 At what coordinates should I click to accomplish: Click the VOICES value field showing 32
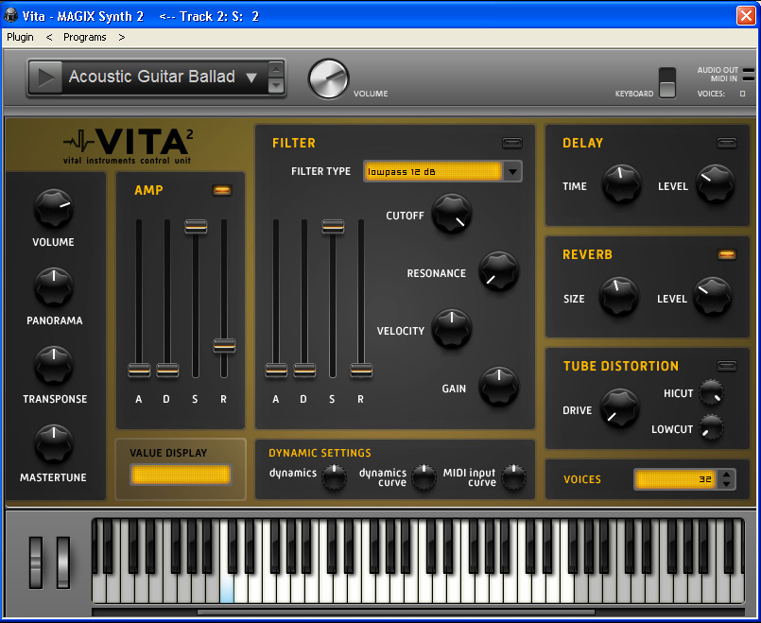(676, 479)
